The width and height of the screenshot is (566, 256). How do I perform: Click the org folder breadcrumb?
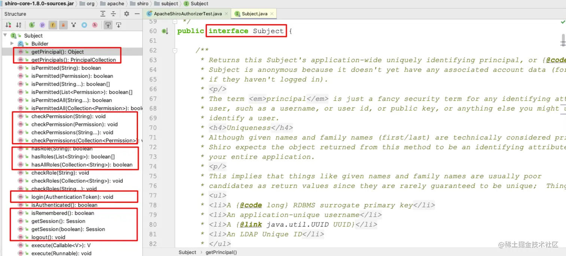tap(87, 3)
